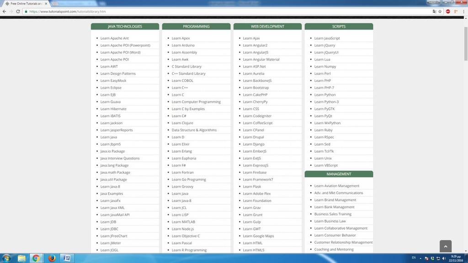Click the translate page icon

(x=434, y=11)
